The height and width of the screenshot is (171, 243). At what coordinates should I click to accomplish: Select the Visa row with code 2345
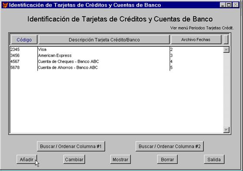(117, 49)
